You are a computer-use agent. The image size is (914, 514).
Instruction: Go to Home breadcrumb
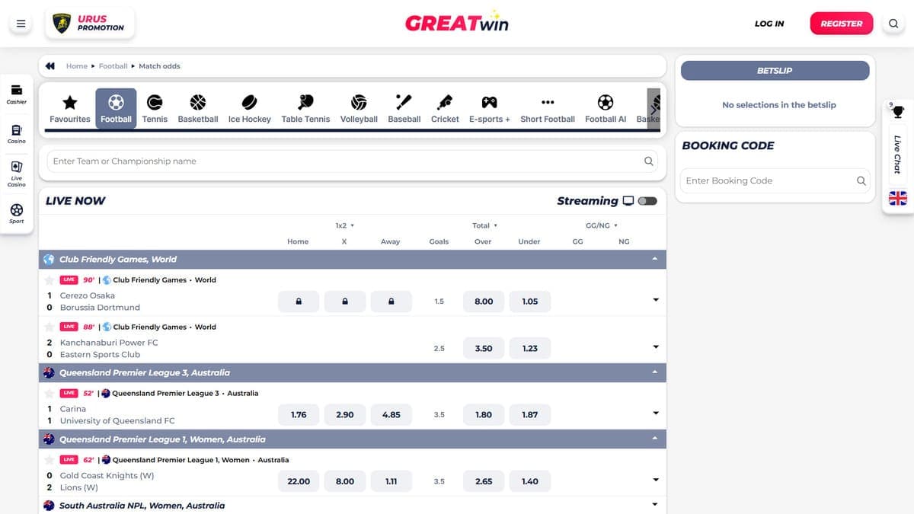pyautogui.click(x=77, y=66)
